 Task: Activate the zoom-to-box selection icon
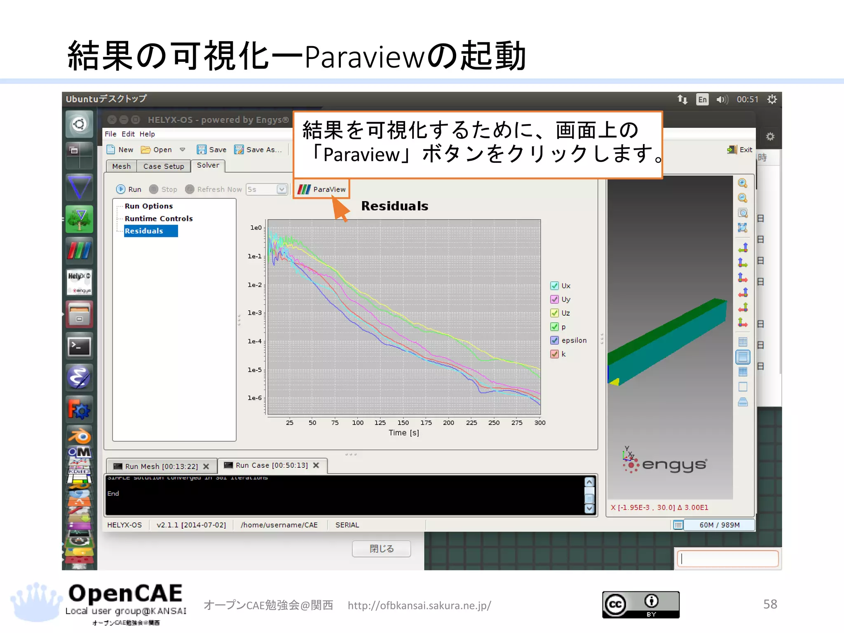[743, 213]
